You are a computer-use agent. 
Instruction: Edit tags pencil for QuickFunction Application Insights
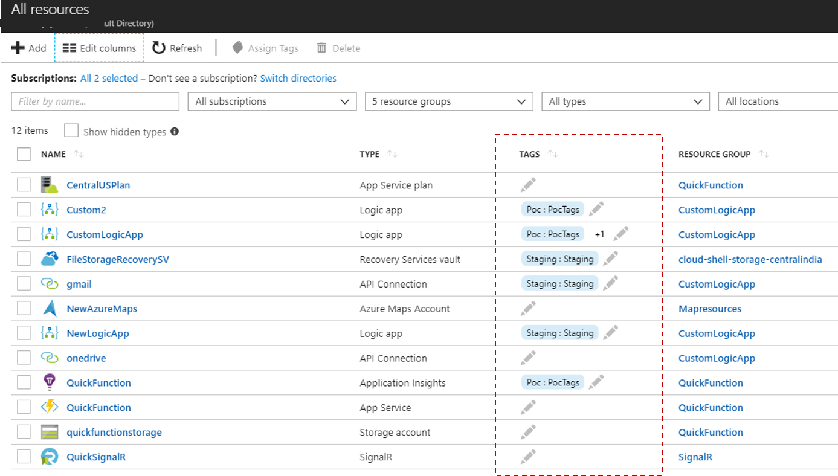[596, 382]
